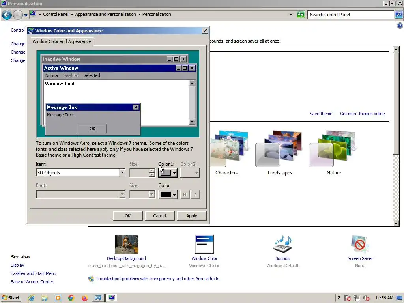Click the Window Color and Appearance tab
This screenshot has width=404, height=303.
tap(62, 41)
